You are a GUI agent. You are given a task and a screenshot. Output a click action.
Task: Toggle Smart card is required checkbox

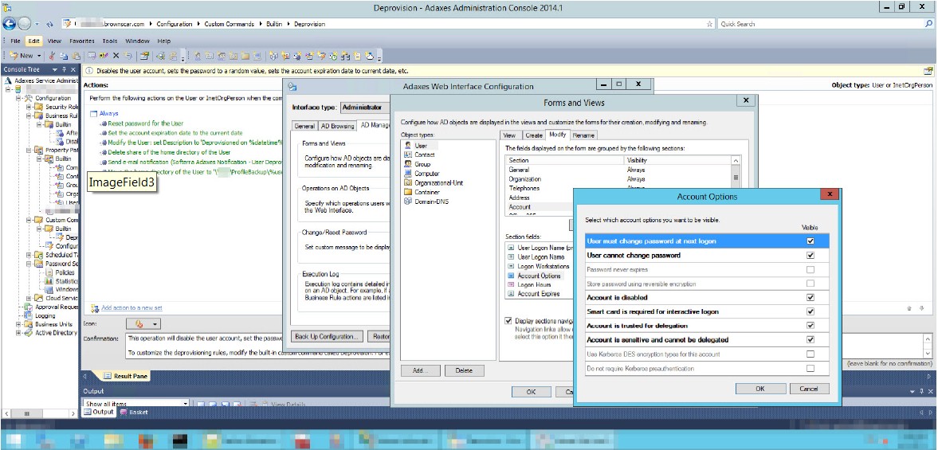tap(810, 312)
